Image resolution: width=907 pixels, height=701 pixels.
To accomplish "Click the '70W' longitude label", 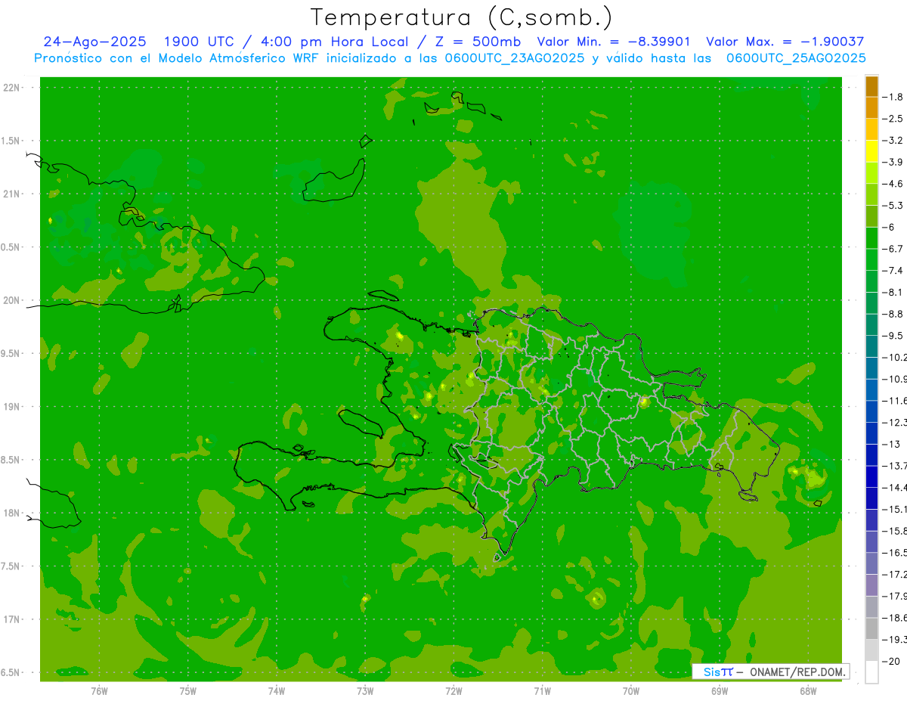I will click(x=631, y=690).
